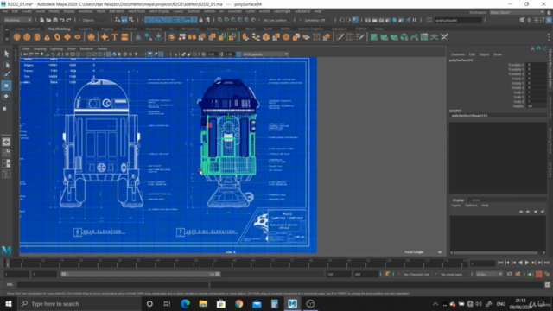Toggle select by hierarchy button

point(118,20)
